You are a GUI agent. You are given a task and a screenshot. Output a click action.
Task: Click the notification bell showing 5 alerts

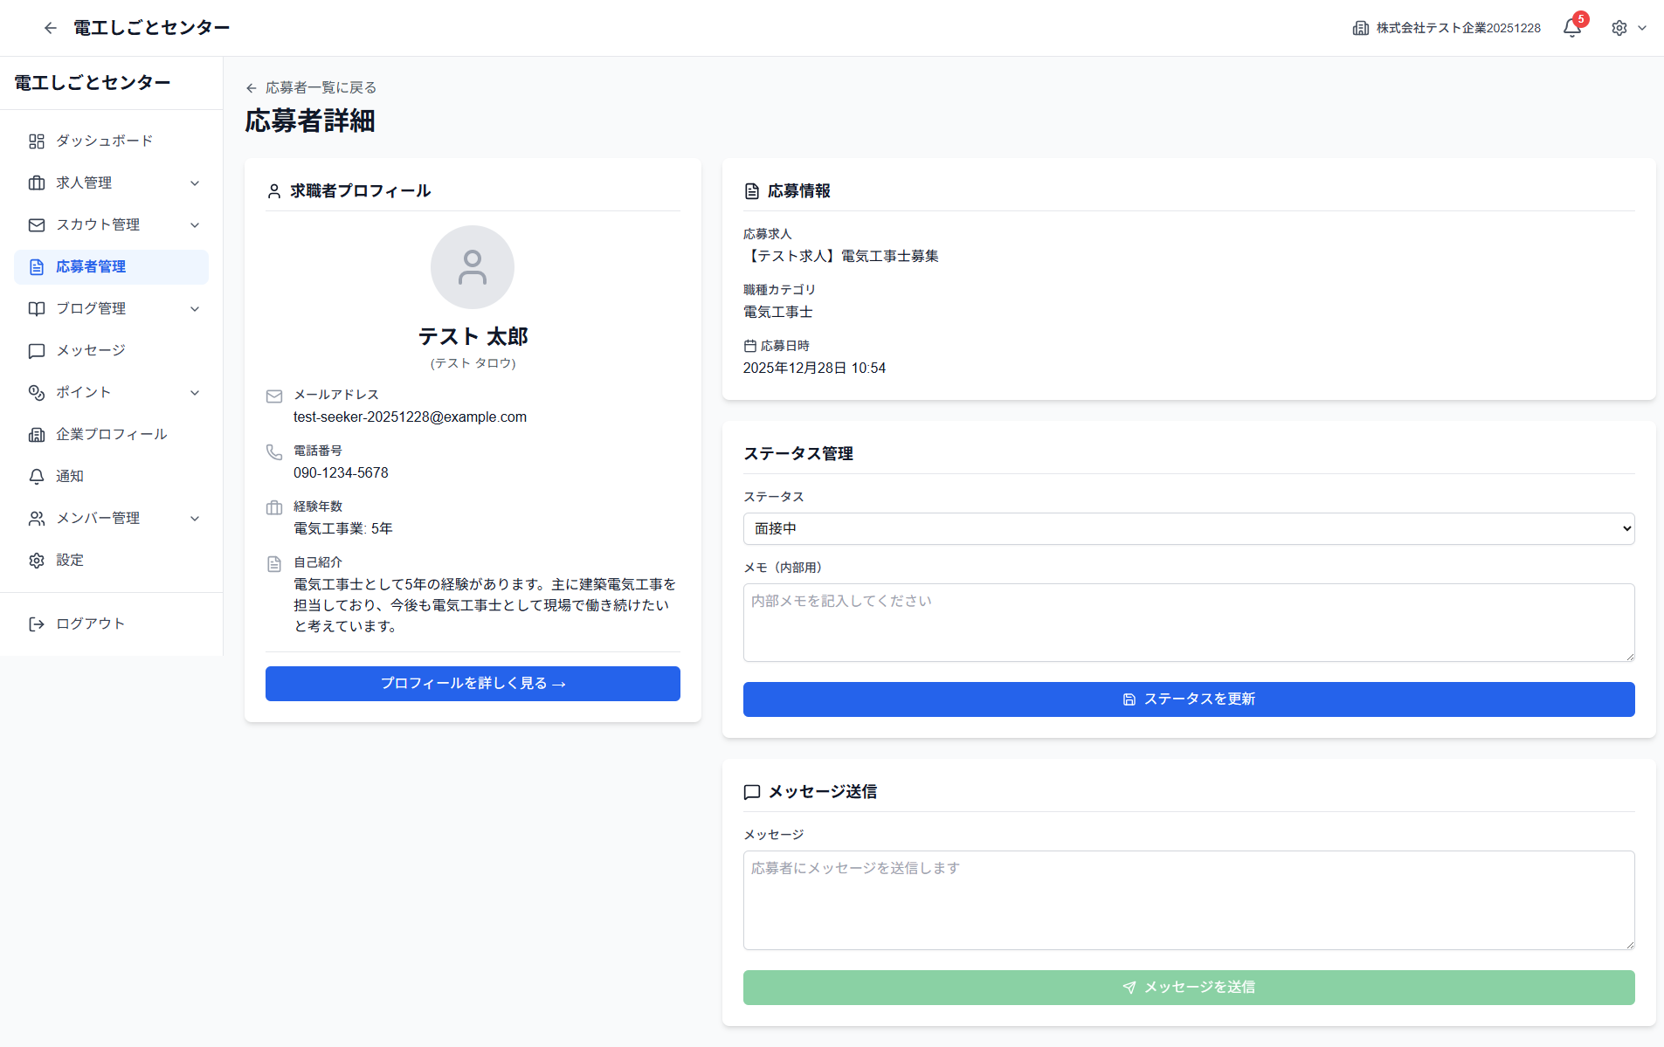(x=1571, y=28)
